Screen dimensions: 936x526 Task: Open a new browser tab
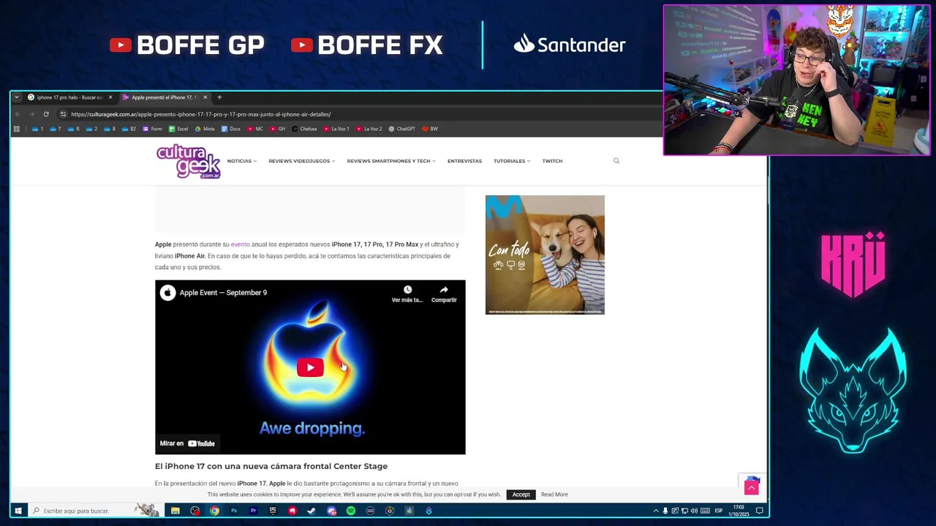coord(219,97)
